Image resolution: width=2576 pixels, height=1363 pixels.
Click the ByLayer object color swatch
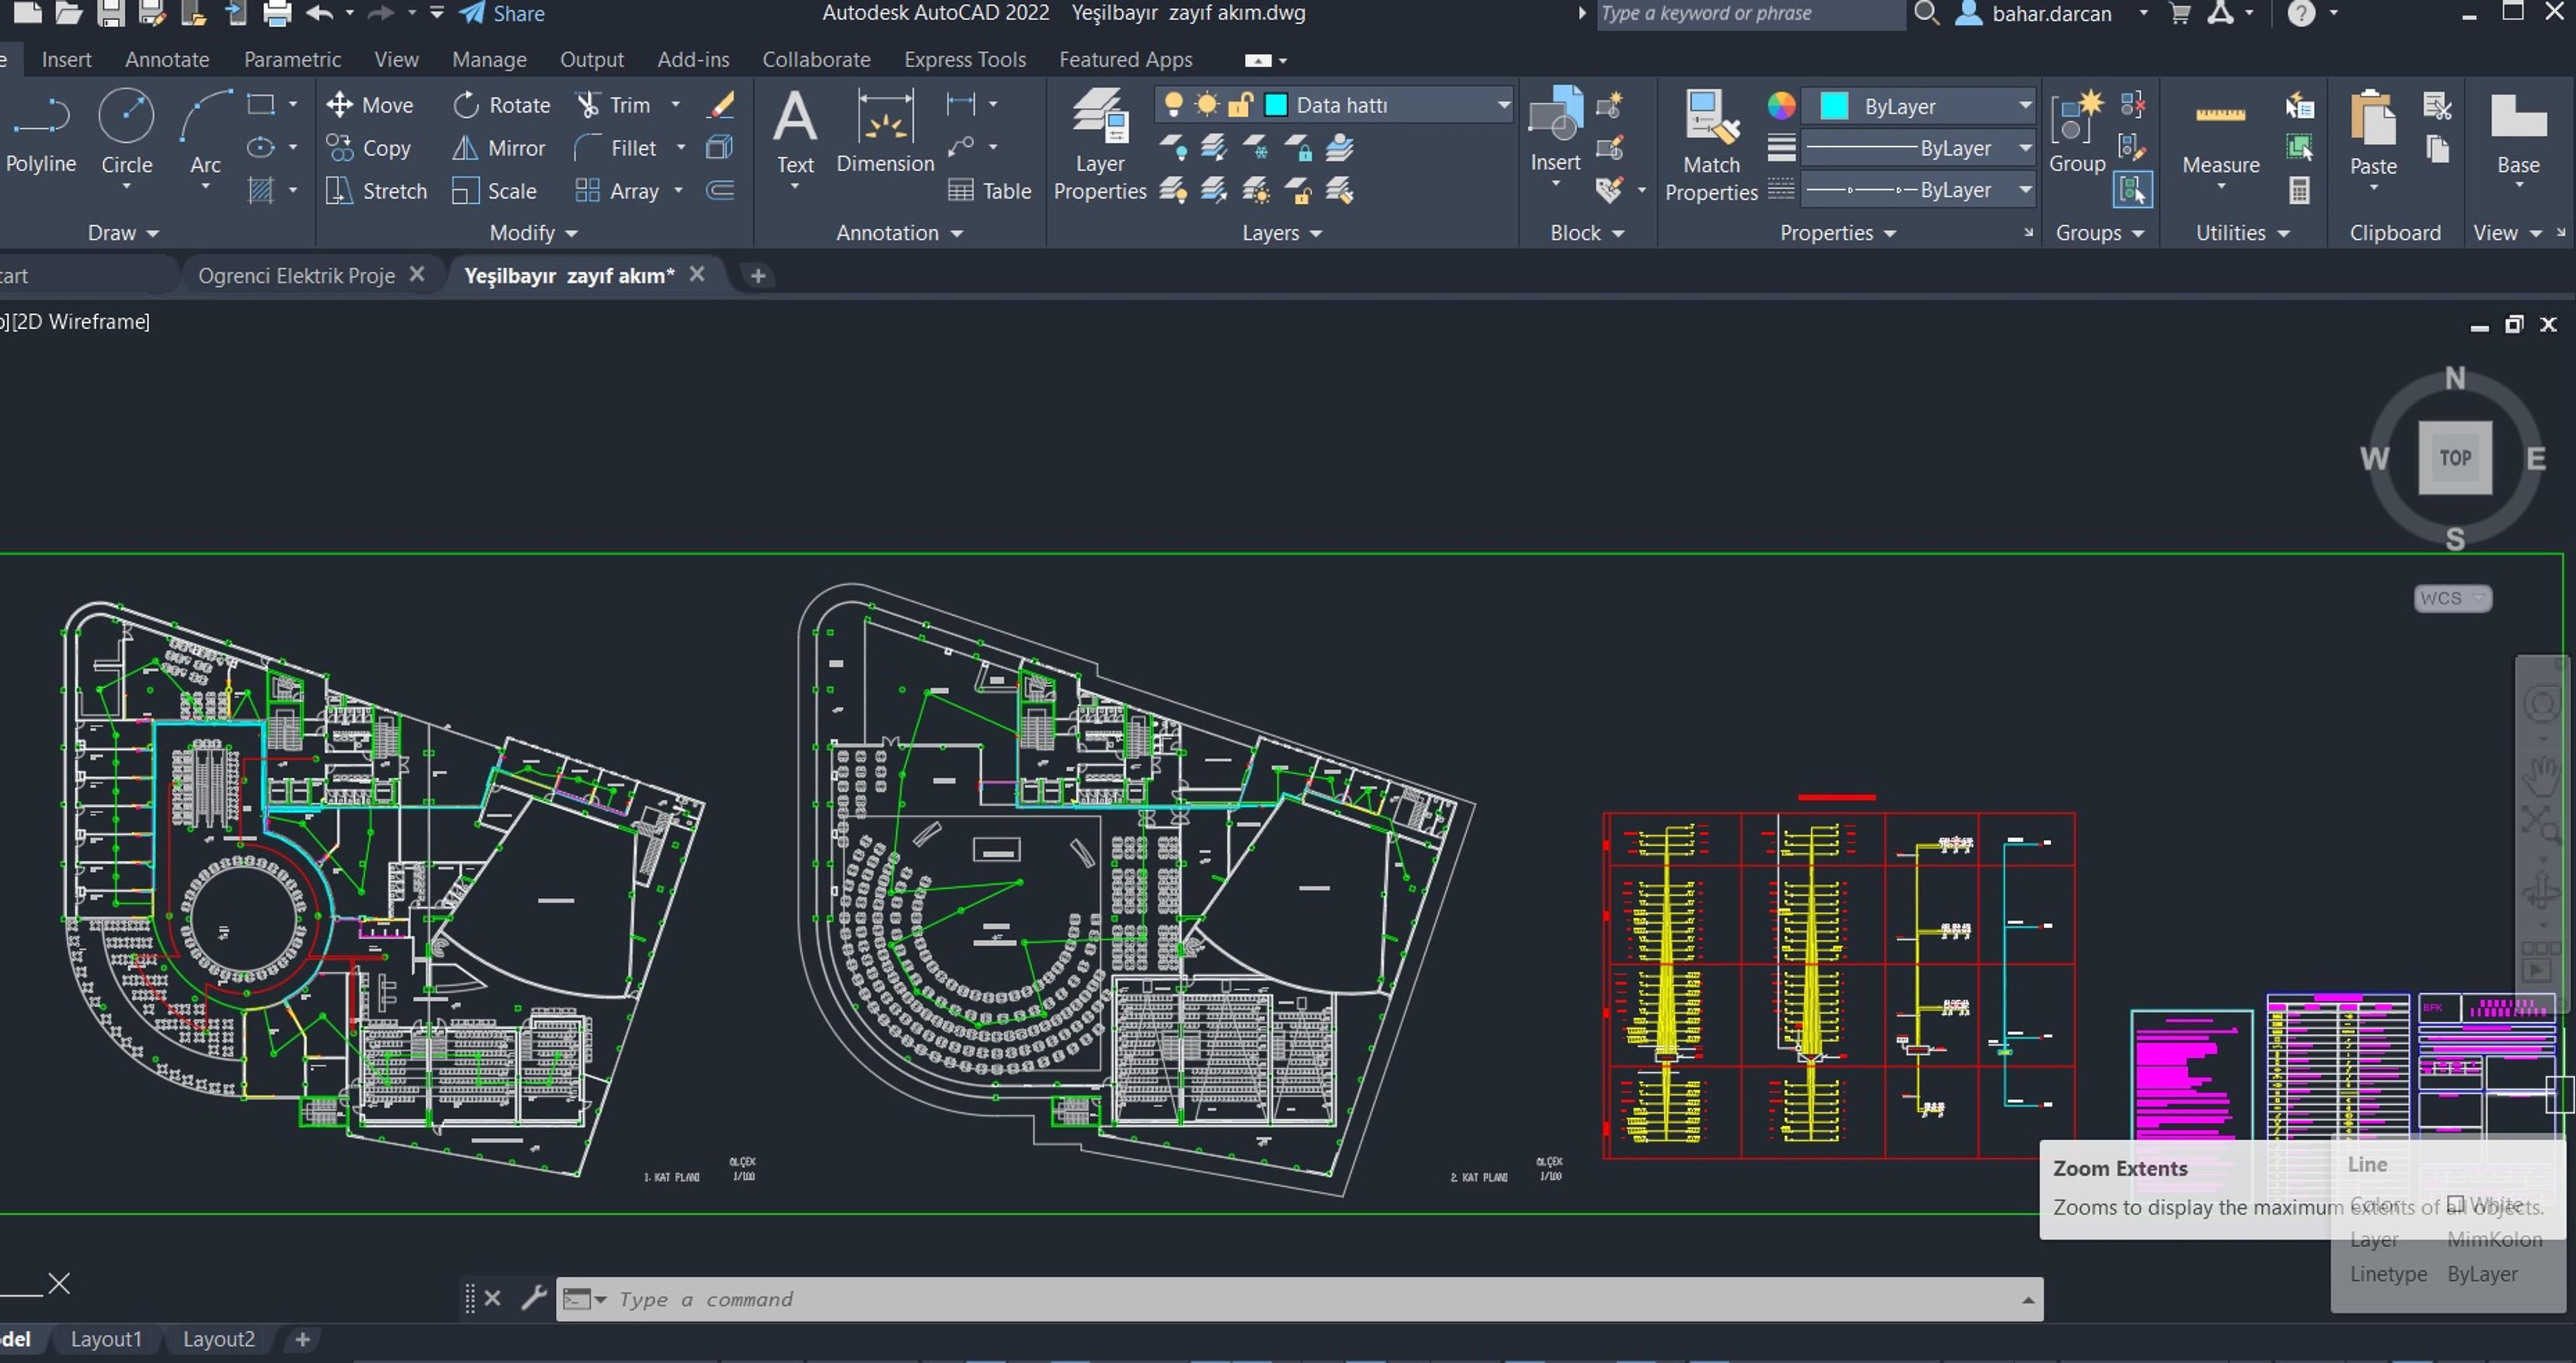pyautogui.click(x=1834, y=106)
